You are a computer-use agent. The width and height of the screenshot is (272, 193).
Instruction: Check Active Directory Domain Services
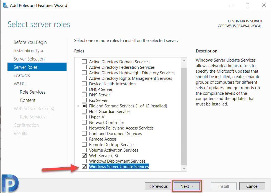[x=84, y=62]
